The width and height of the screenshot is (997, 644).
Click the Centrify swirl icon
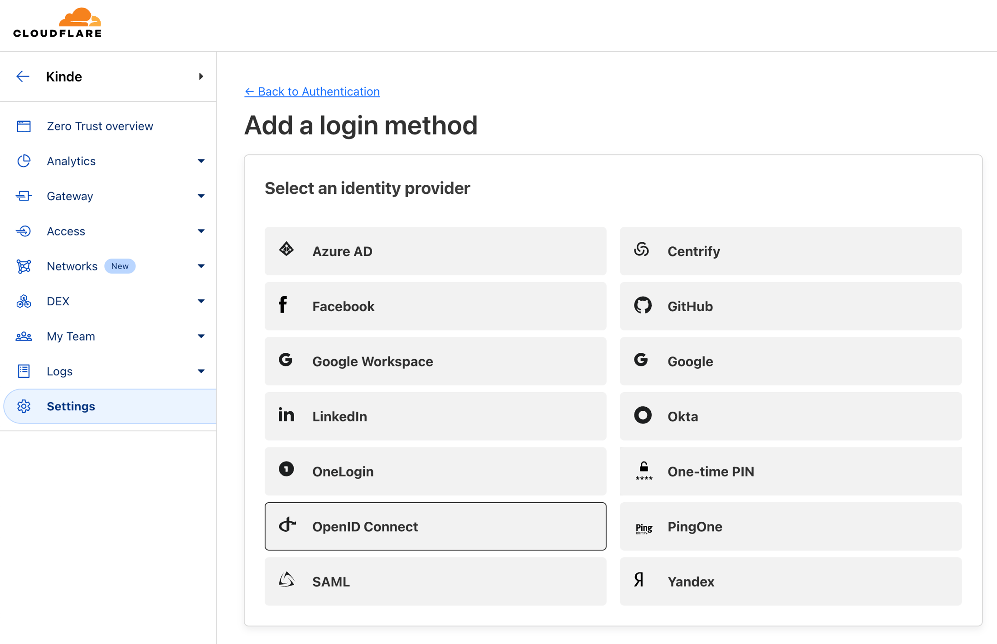pyautogui.click(x=641, y=249)
